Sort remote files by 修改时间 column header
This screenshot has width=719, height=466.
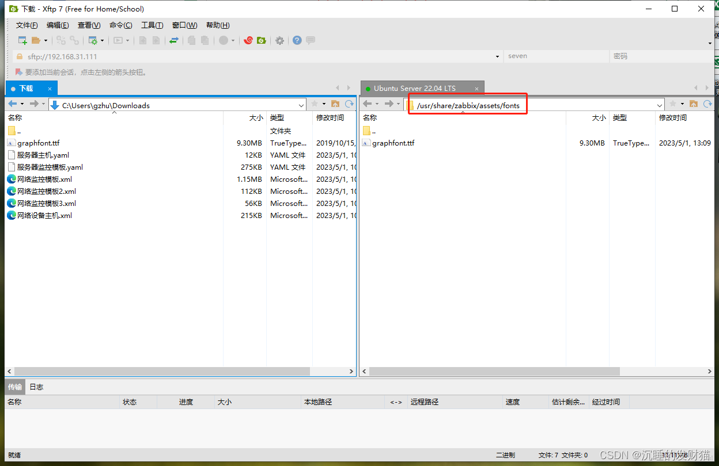(x=684, y=117)
